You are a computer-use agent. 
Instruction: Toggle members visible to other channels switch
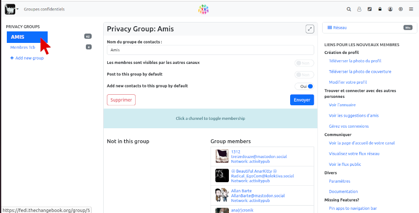pos(304,63)
